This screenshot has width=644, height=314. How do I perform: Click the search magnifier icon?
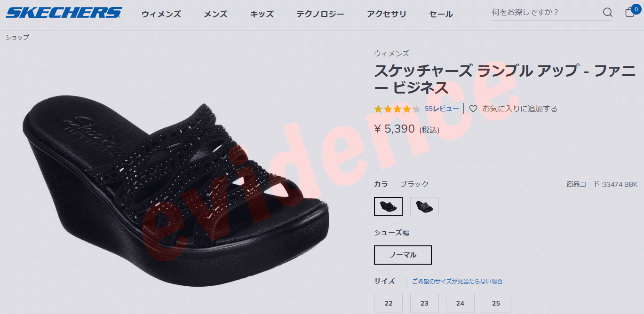(x=607, y=12)
